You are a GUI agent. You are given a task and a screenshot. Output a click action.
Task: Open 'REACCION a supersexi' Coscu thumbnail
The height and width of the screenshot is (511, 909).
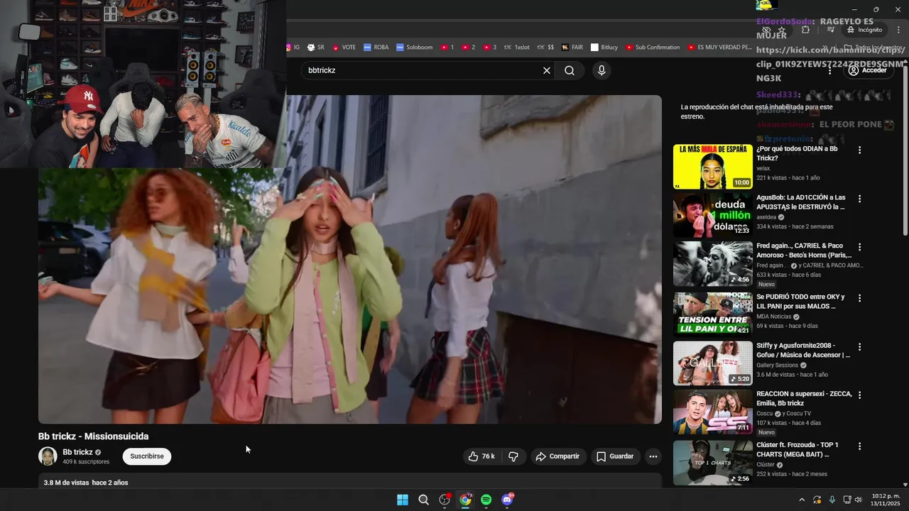pyautogui.click(x=713, y=412)
